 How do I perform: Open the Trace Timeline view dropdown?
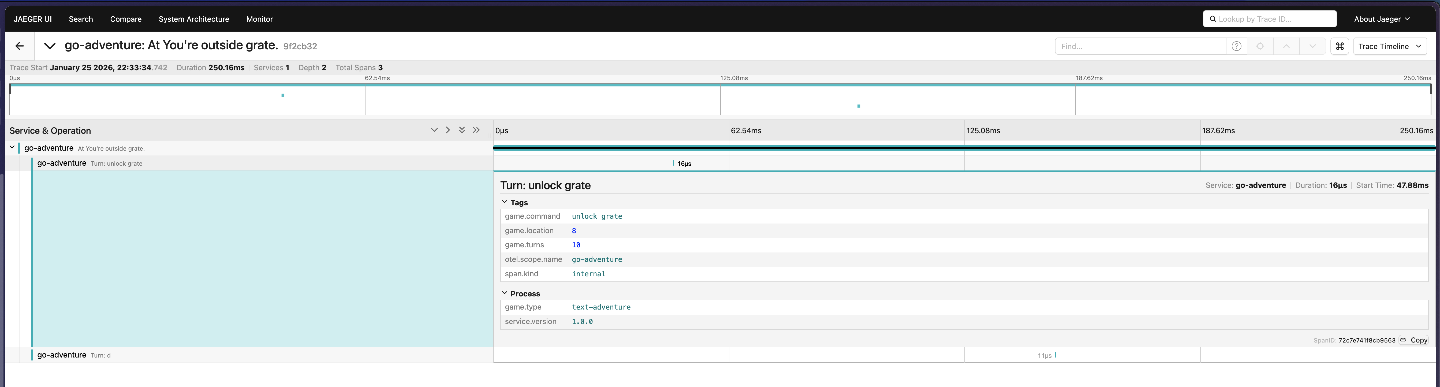(1390, 46)
